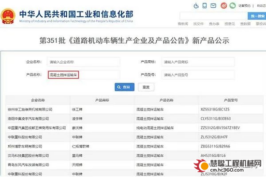Click model ZBG5311GJB29A6

pos(215,146)
